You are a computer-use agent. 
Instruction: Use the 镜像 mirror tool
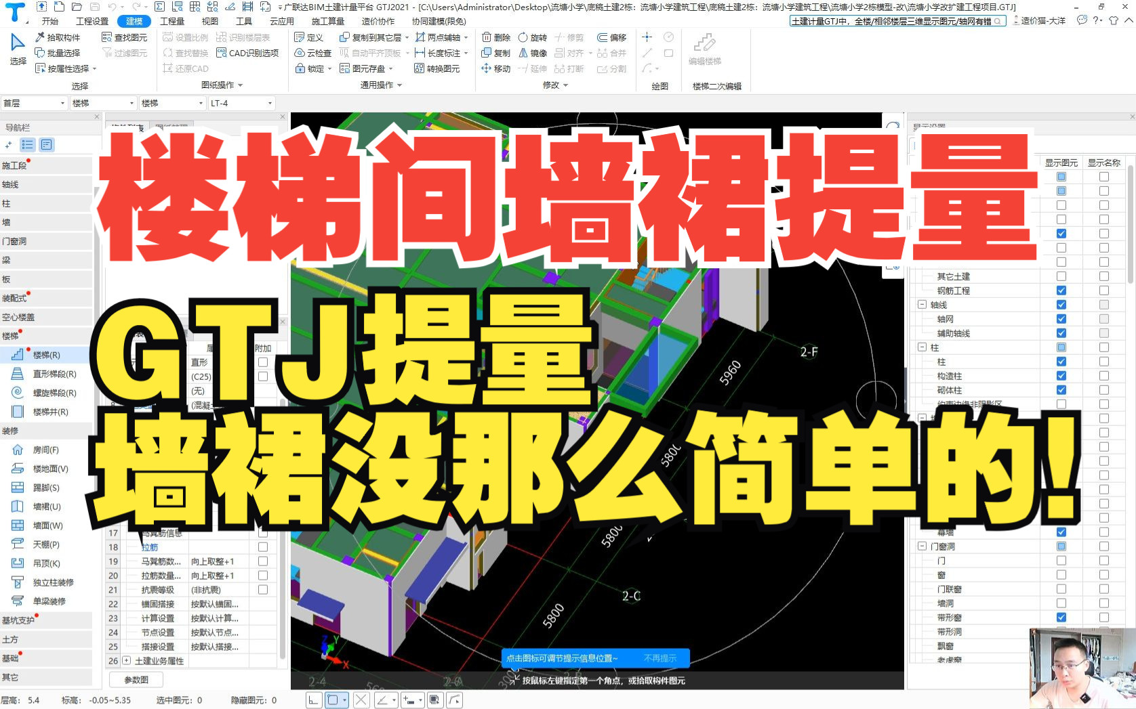point(532,53)
